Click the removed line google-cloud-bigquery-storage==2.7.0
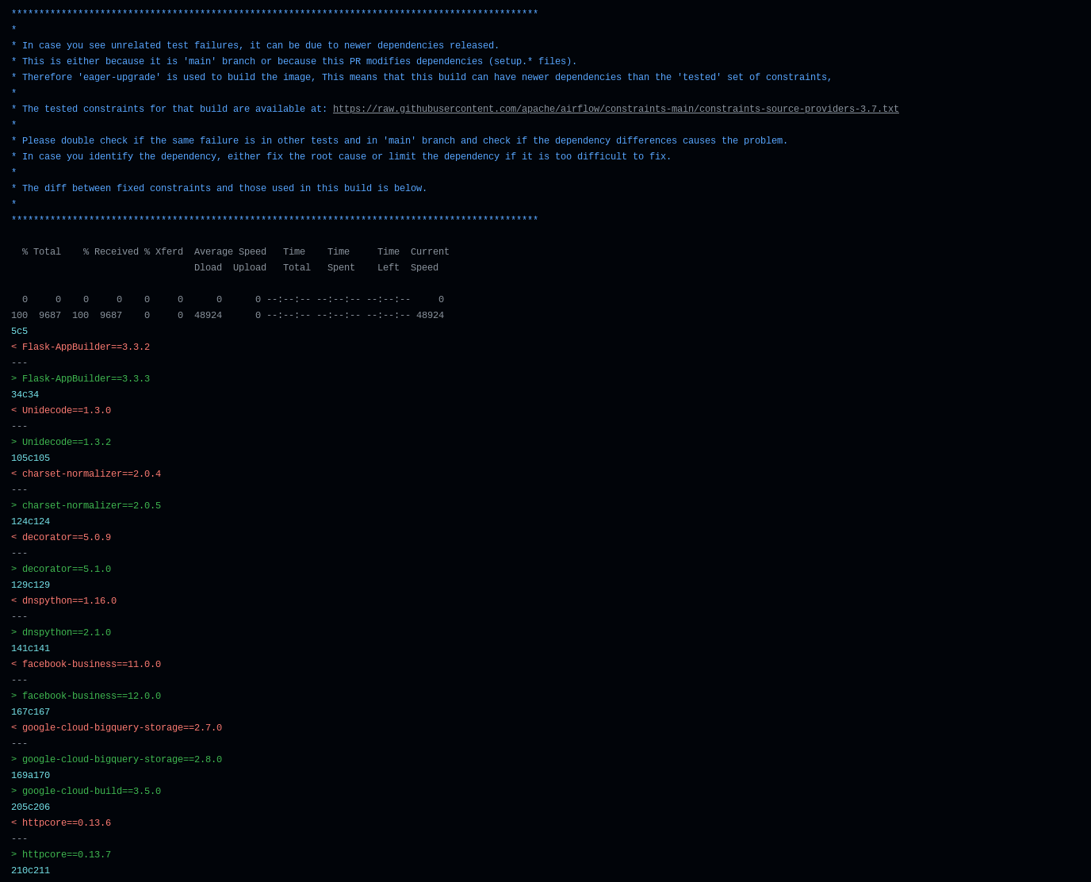 pyautogui.click(x=117, y=728)
